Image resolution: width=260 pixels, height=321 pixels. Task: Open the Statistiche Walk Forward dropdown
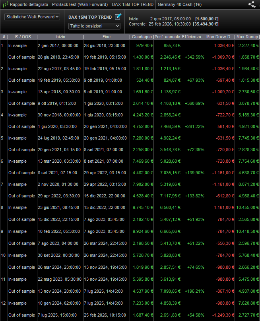tap(32, 17)
